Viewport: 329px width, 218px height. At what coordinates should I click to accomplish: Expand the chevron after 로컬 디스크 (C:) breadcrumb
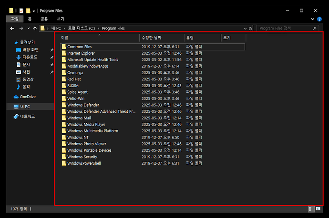pos(98,29)
